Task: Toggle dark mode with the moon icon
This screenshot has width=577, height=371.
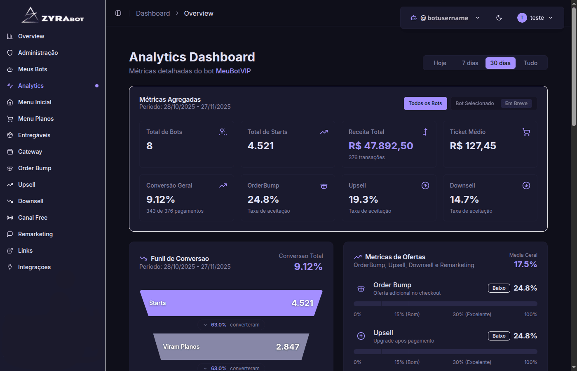Action: [499, 18]
